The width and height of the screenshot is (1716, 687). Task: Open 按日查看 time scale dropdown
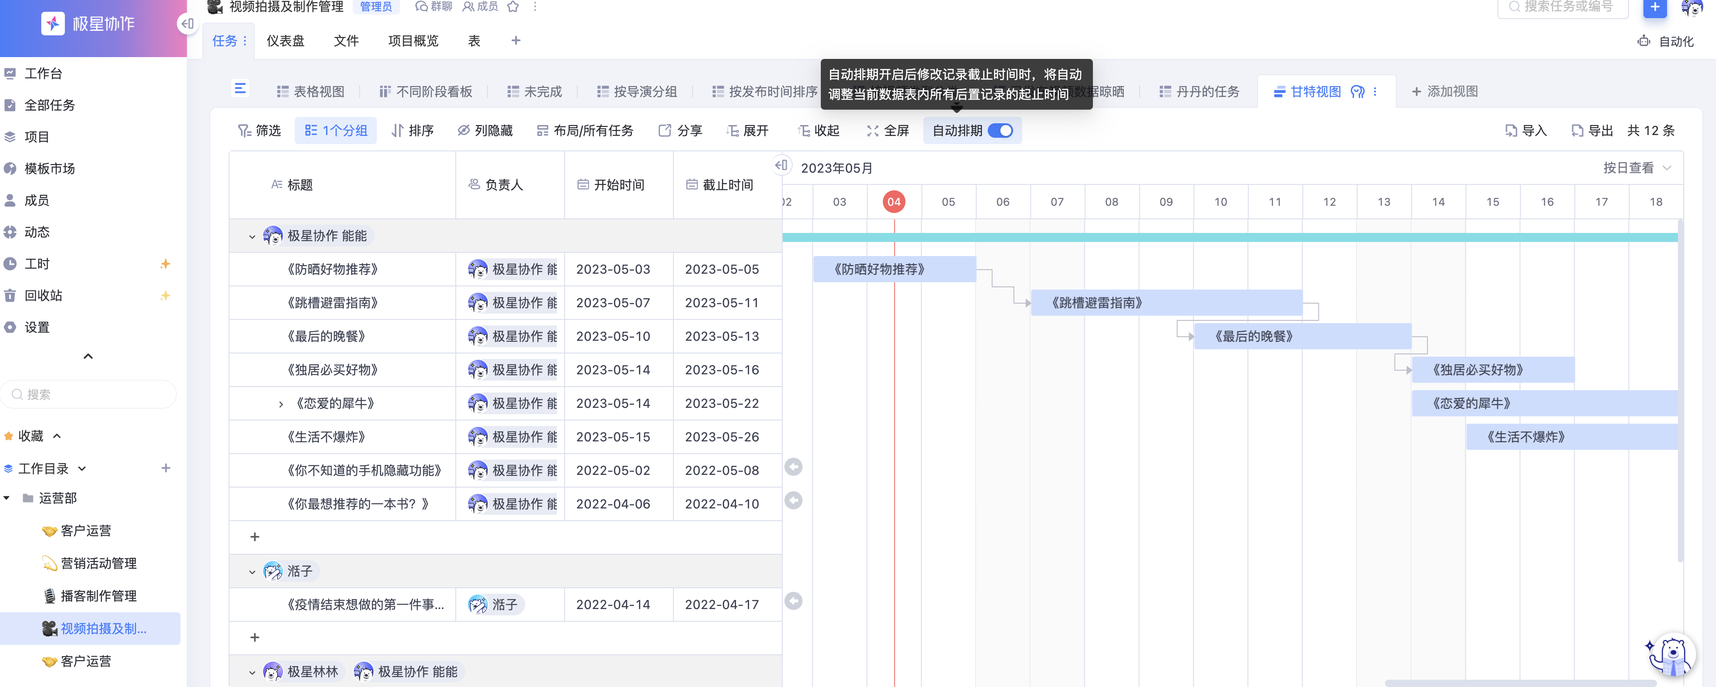(x=1638, y=168)
